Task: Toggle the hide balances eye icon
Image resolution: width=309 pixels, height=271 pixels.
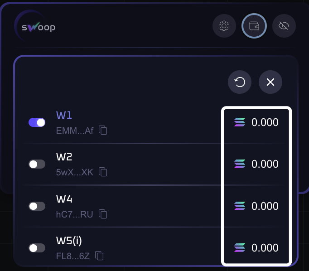Action: pos(284,26)
